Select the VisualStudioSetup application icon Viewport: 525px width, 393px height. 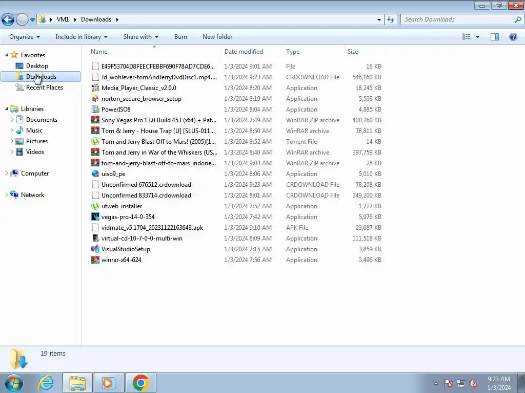click(x=95, y=249)
